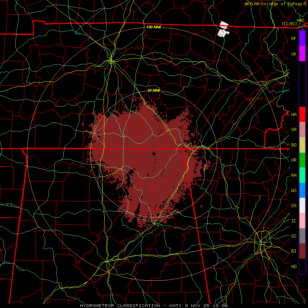
Task: Select the red HA legend swatch
Action: click(x=302, y=114)
